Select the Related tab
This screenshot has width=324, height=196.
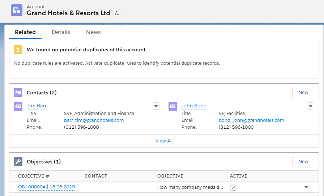(x=25, y=32)
